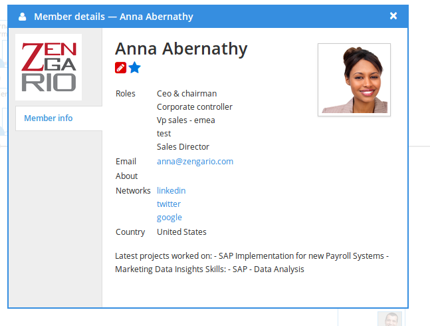Viewport: 430px width, 326px height.
Task: Click the 'Country' field label
Action: (130, 232)
